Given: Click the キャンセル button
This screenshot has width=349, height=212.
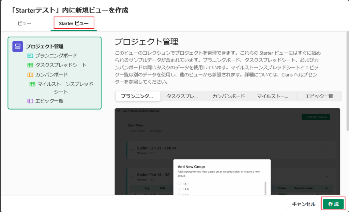Looking at the screenshot, I should [x=303, y=204].
